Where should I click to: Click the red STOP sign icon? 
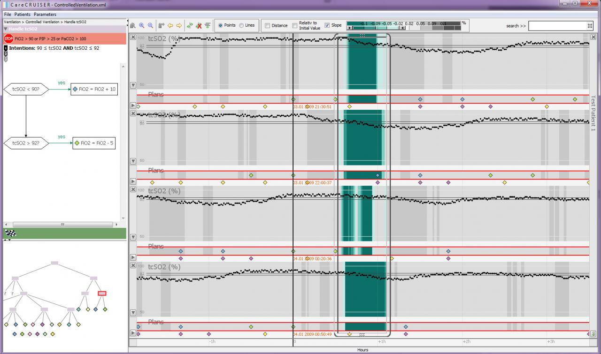pos(8,38)
